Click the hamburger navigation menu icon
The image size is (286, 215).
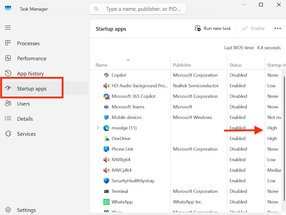(x=8, y=28)
